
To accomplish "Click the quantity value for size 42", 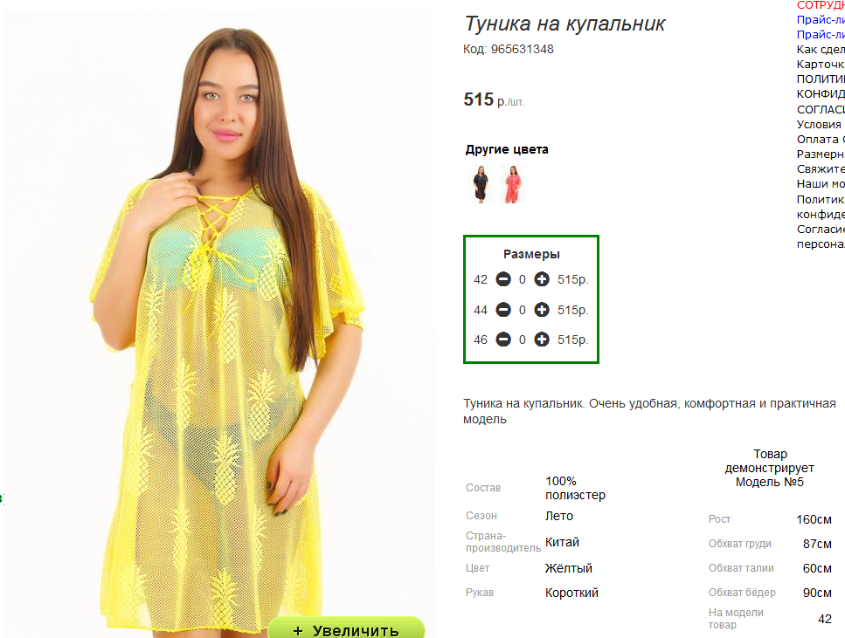I will point(523,279).
